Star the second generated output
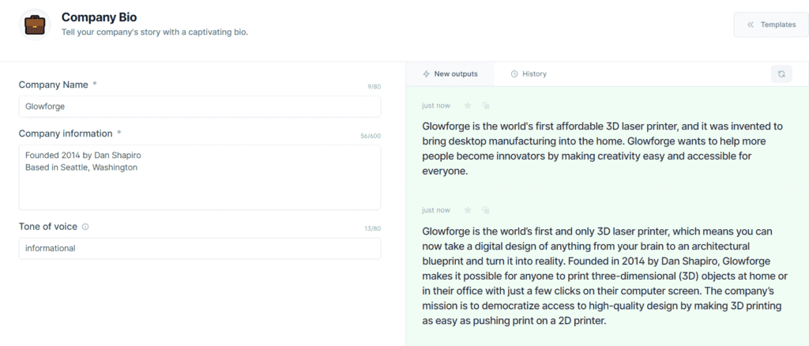This screenshot has height=346, width=809. pyautogui.click(x=468, y=210)
